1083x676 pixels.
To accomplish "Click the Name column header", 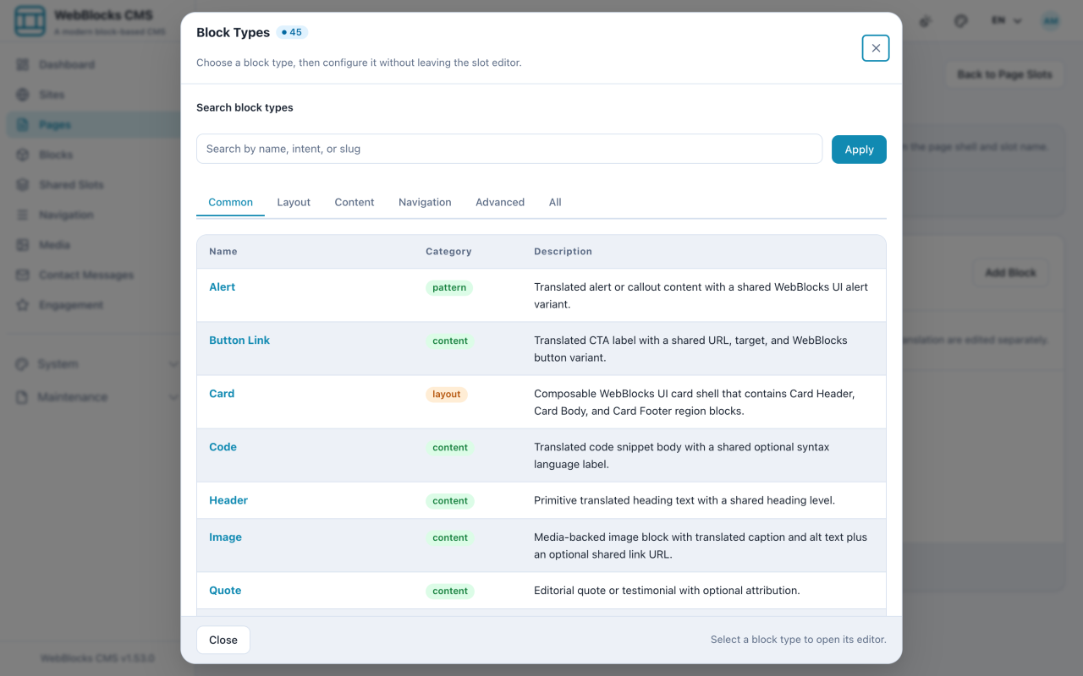I will tap(223, 251).
